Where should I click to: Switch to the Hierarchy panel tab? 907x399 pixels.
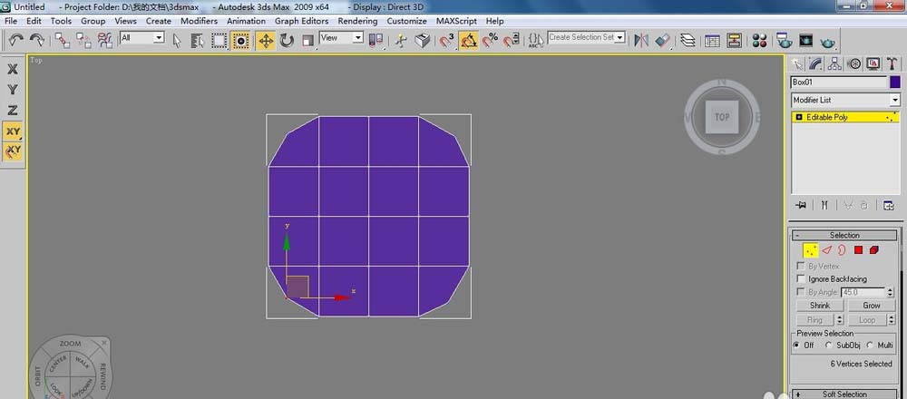(834, 63)
